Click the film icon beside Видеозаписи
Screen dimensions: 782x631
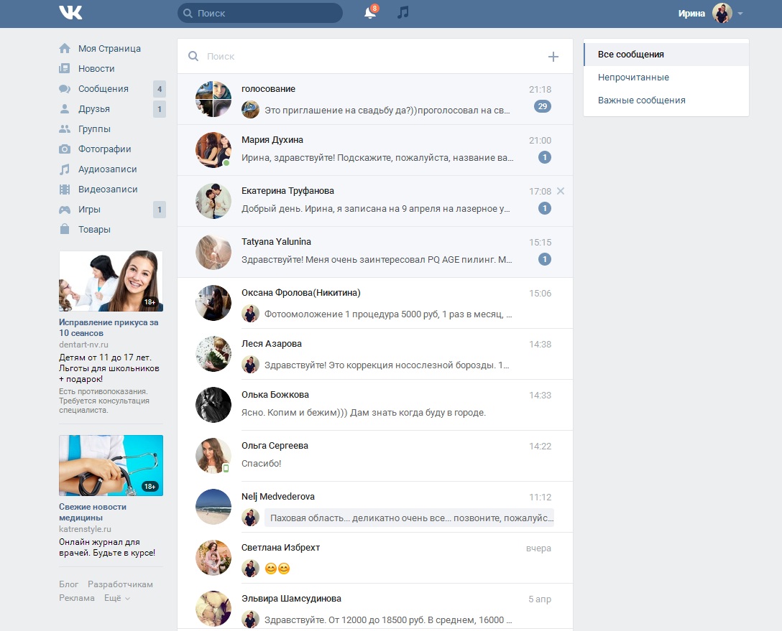[65, 190]
